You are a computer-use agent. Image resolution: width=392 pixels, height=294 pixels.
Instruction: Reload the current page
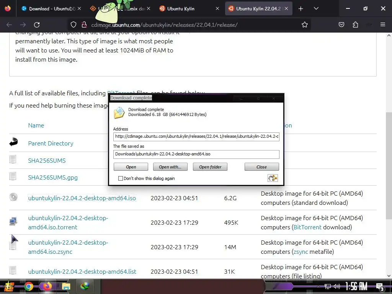[37, 25]
